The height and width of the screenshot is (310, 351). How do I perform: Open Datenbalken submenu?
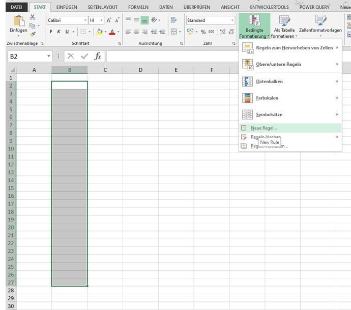tap(290, 82)
